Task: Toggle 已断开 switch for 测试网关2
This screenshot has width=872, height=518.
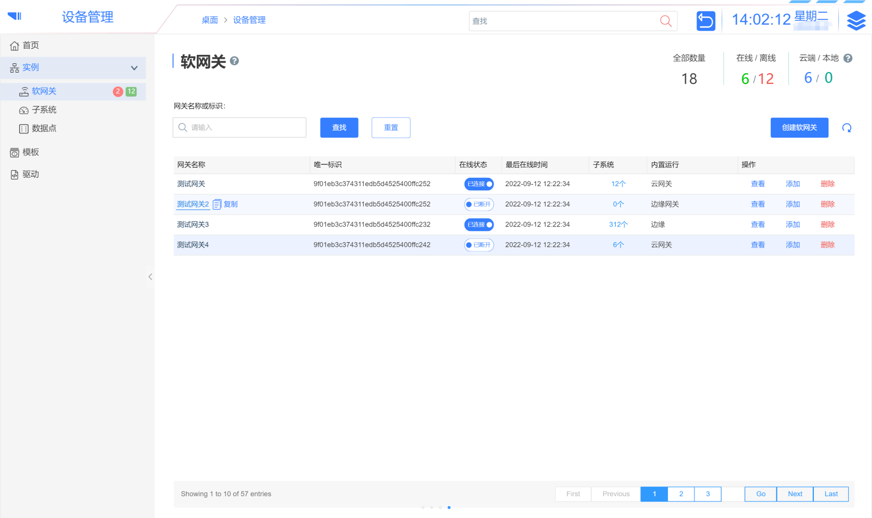Action: [x=479, y=204]
